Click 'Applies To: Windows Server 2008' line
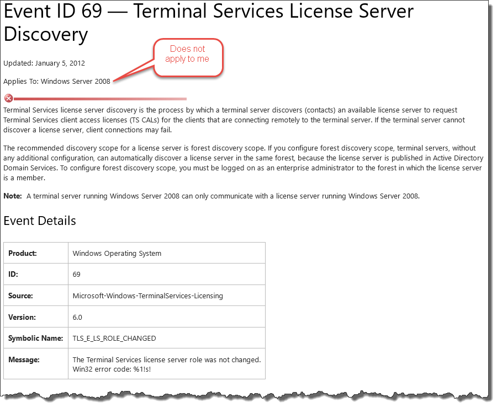Image resolution: width=497 pixels, height=408 pixels. [57, 82]
